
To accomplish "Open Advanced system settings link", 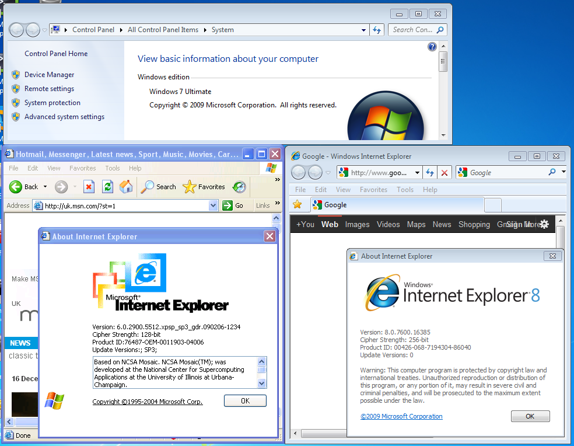I will [x=64, y=117].
